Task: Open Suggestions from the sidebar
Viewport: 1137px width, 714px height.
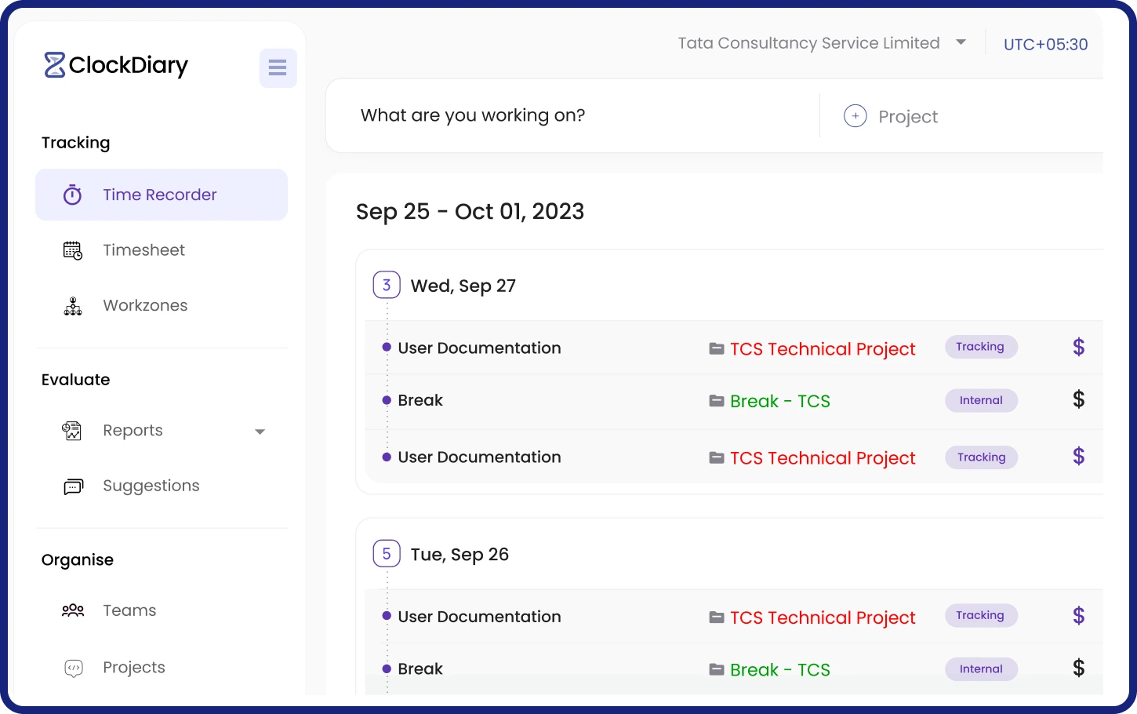Action: [151, 486]
